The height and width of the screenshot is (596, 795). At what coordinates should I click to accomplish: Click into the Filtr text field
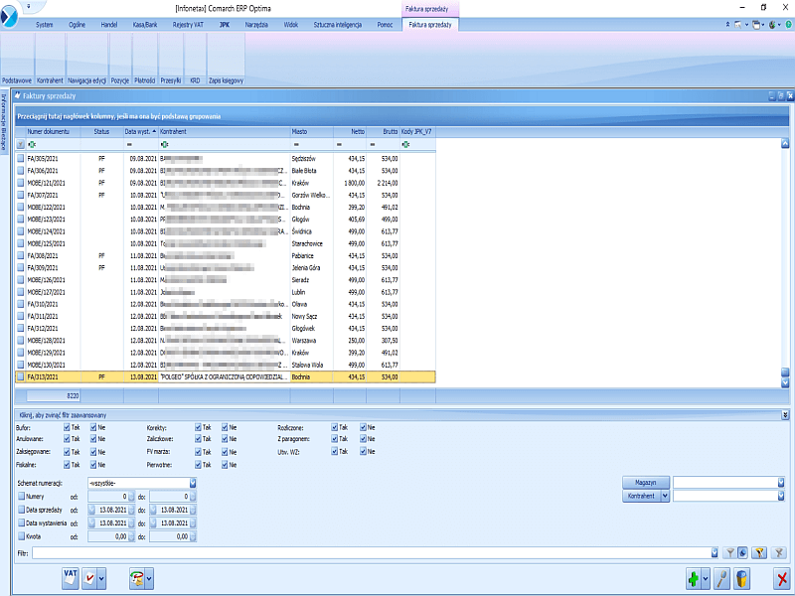click(x=371, y=553)
